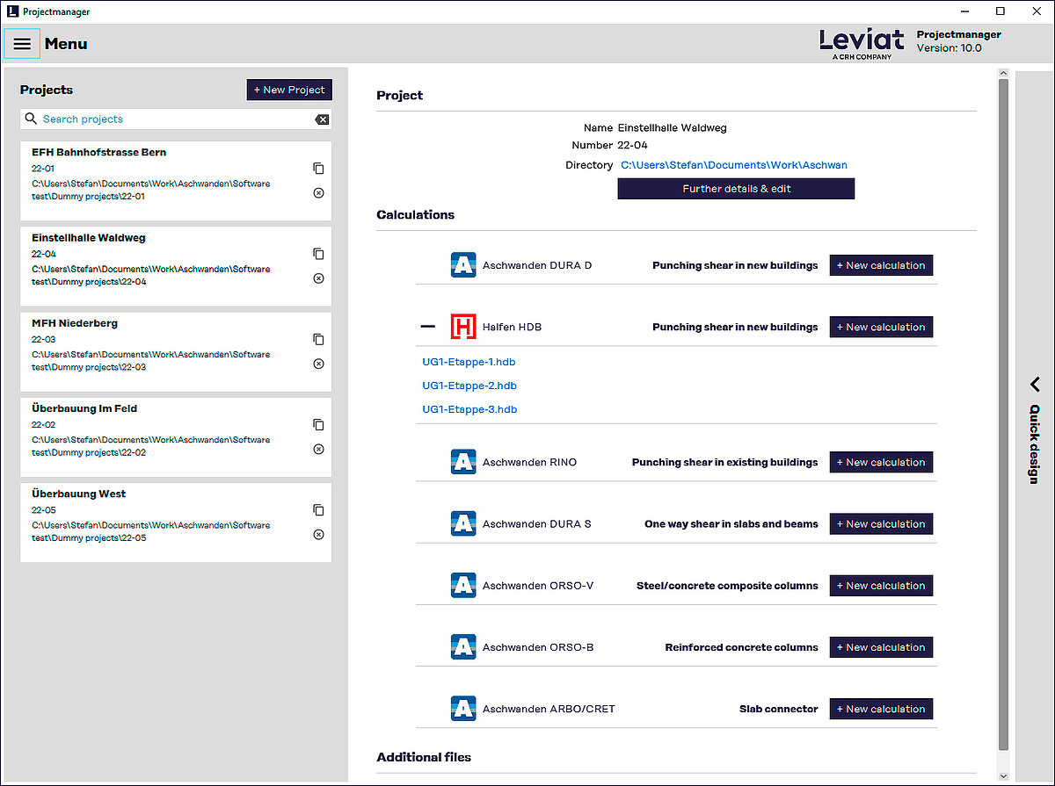This screenshot has height=786, width=1055.
Task: Click the Aschwanden DURA S logo icon
Action: (x=463, y=523)
